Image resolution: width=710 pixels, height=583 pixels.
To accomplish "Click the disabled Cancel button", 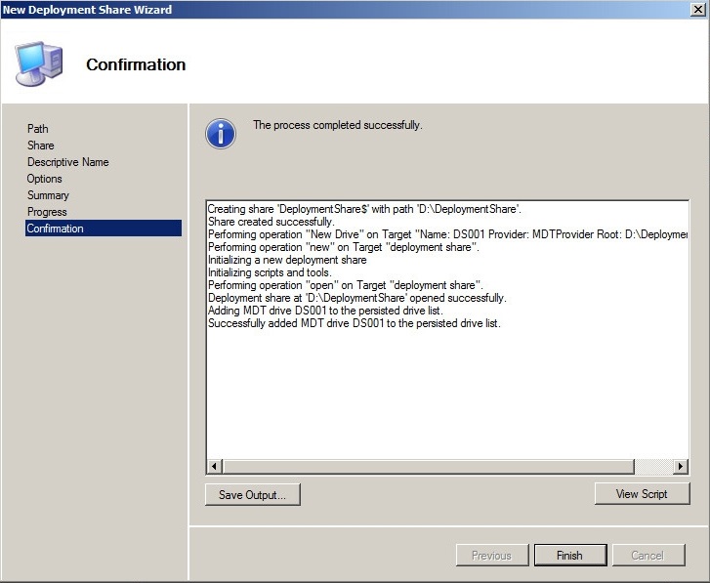I will point(647,556).
